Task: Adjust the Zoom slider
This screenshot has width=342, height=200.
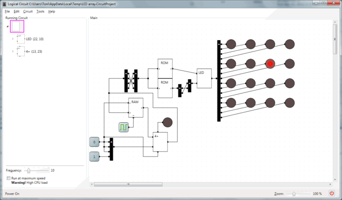Action: (x=294, y=194)
